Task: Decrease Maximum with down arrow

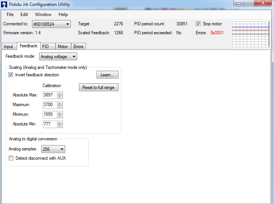Action: 60,106
